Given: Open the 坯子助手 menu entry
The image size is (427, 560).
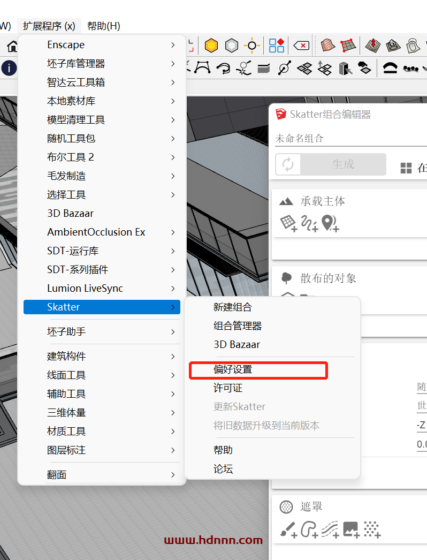Looking at the screenshot, I should tap(102, 332).
